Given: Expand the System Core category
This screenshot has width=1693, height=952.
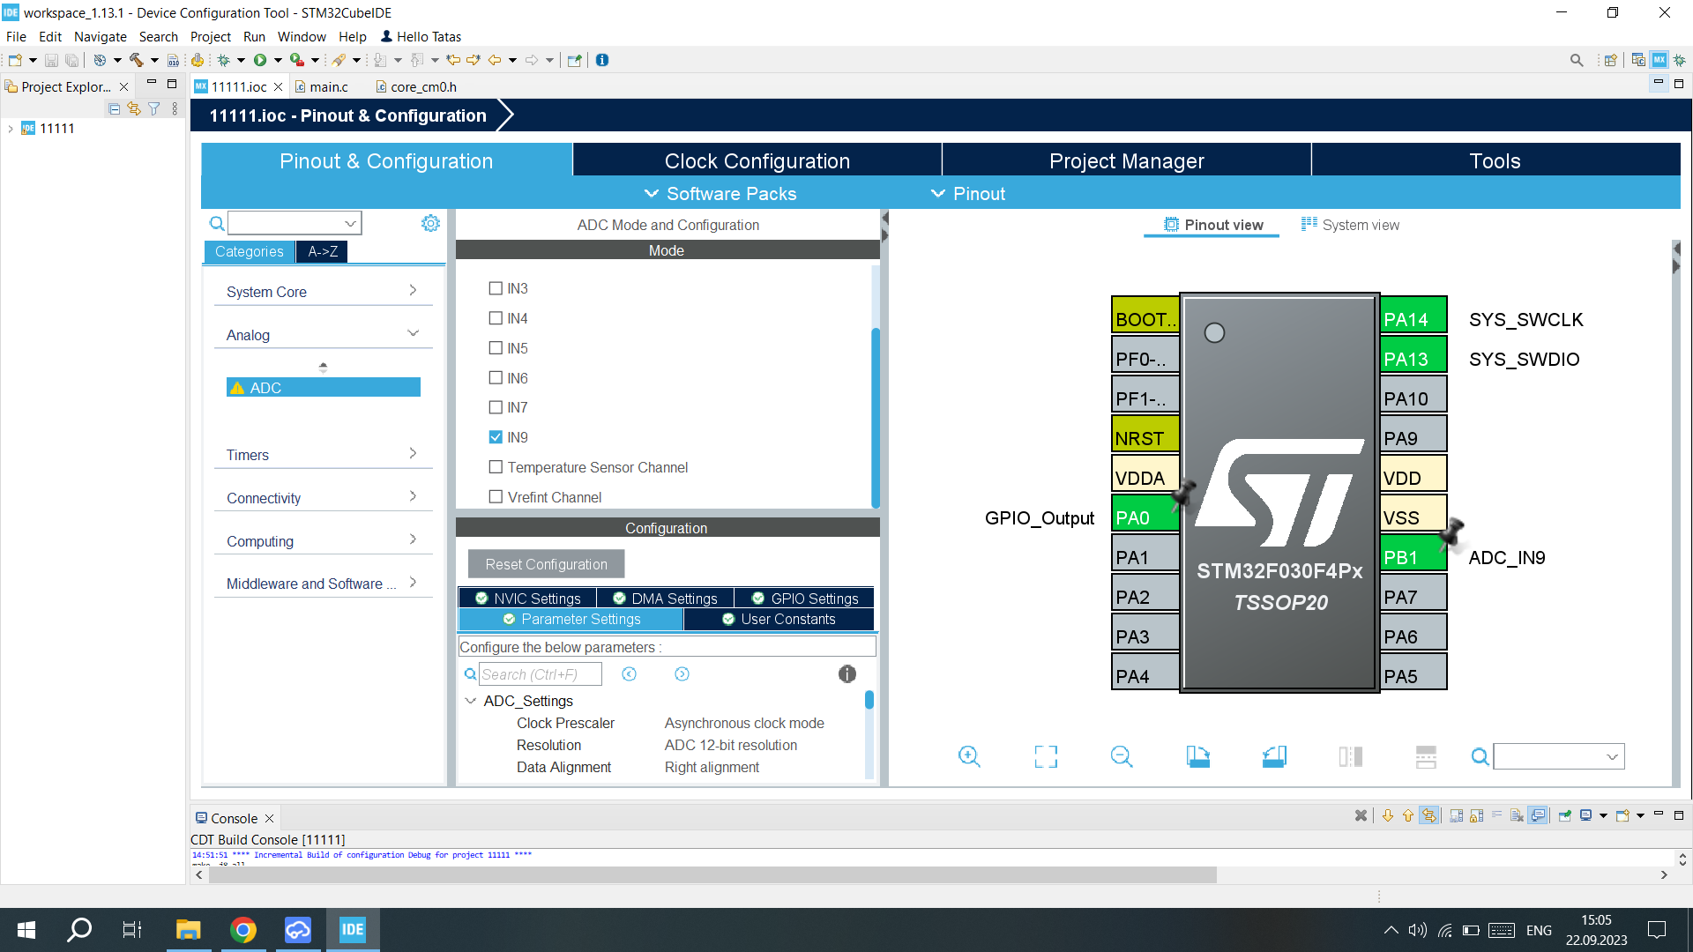Looking at the screenshot, I should (x=323, y=291).
